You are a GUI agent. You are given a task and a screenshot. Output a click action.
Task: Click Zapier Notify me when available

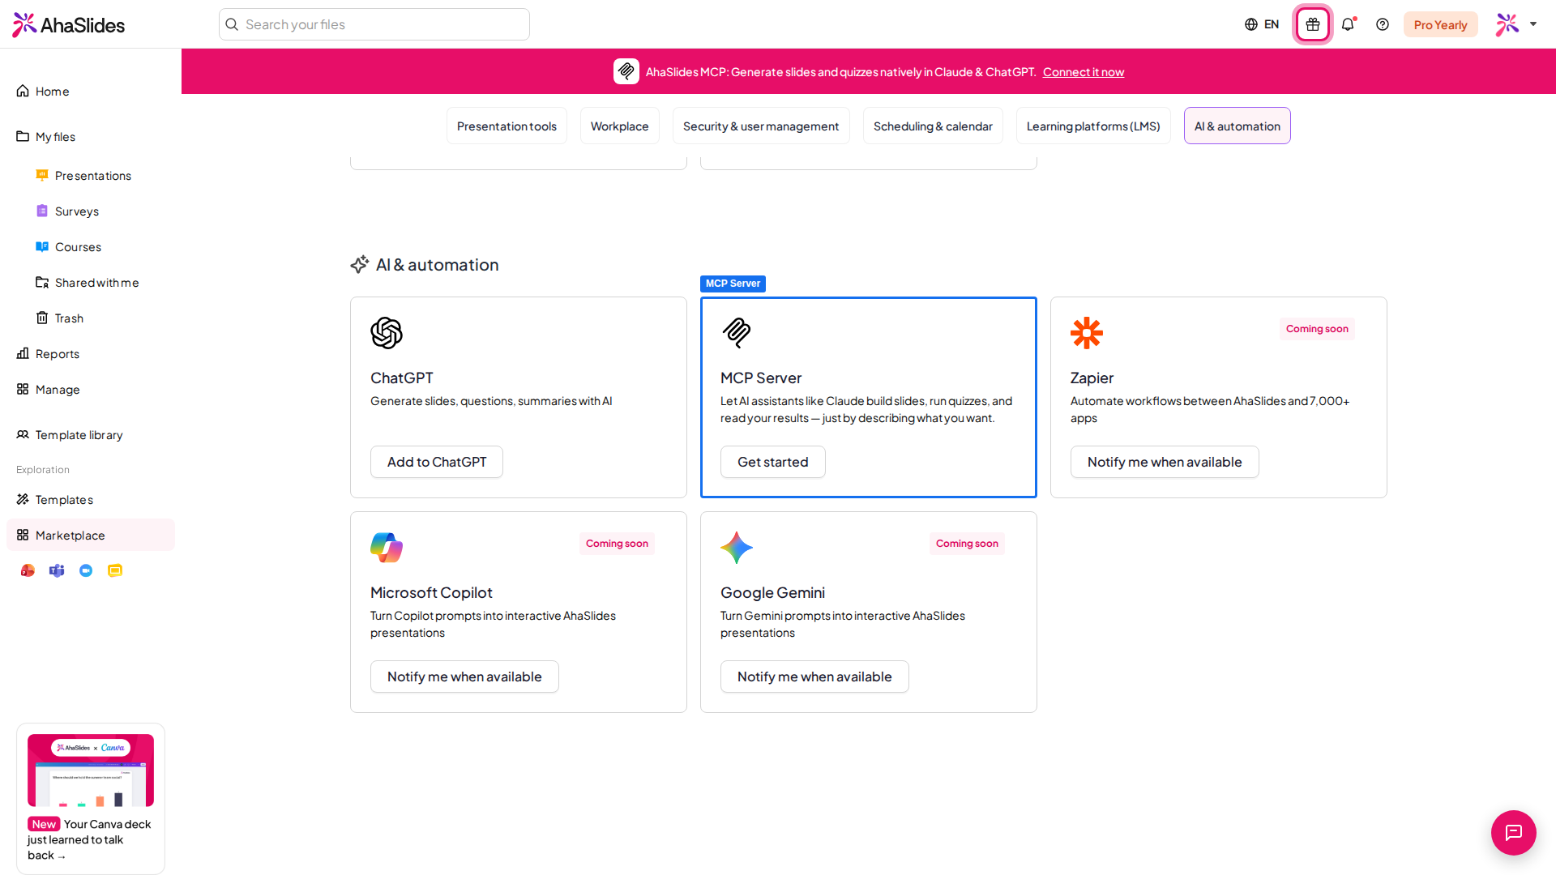coord(1165,462)
